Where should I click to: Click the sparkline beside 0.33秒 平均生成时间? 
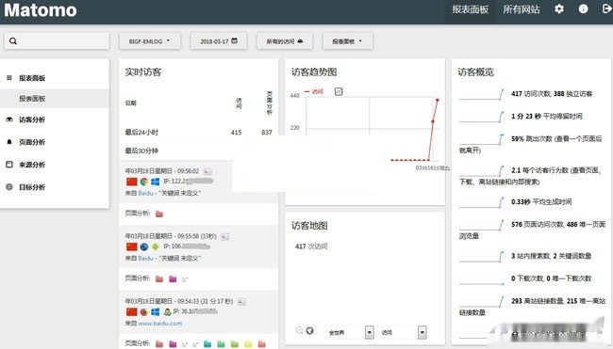pos(482,202)
